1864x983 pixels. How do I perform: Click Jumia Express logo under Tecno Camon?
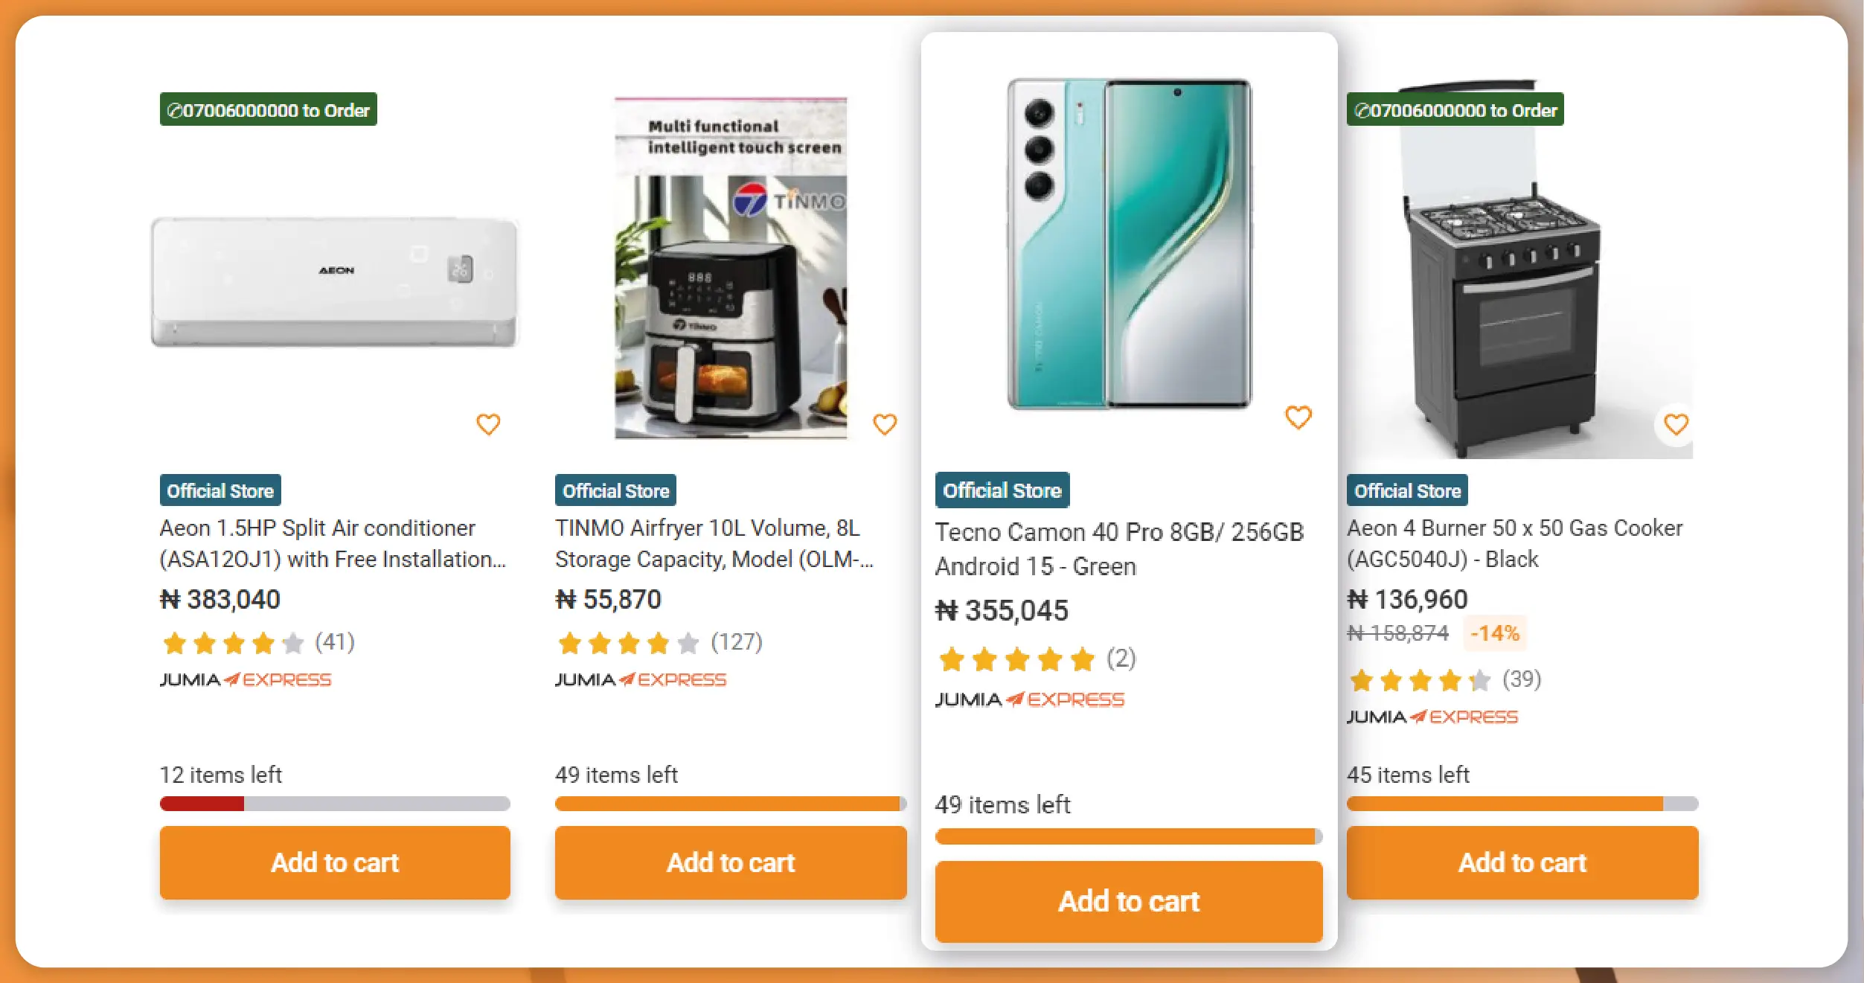pos(1030,699)
